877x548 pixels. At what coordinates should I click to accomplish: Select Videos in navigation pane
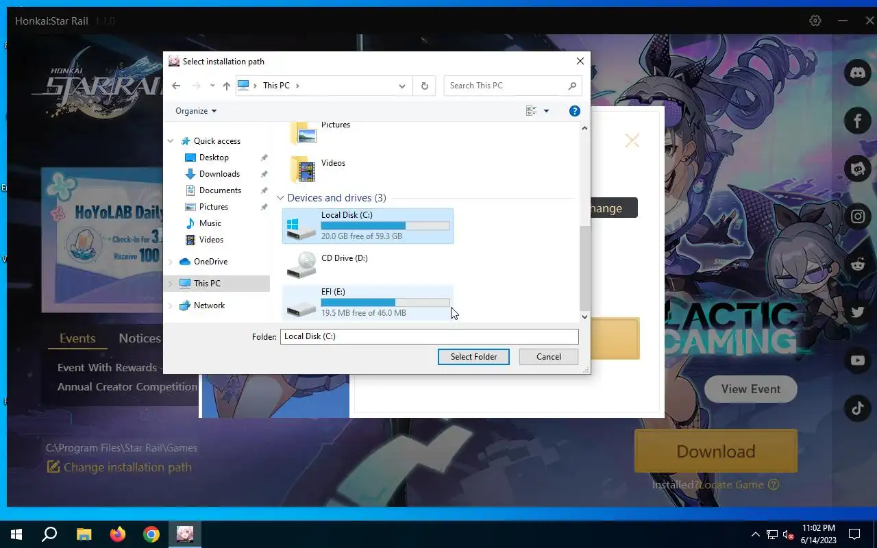[x=211, y=240]
